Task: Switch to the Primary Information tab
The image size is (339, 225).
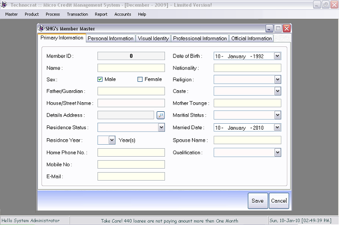Action: (62, 38)
